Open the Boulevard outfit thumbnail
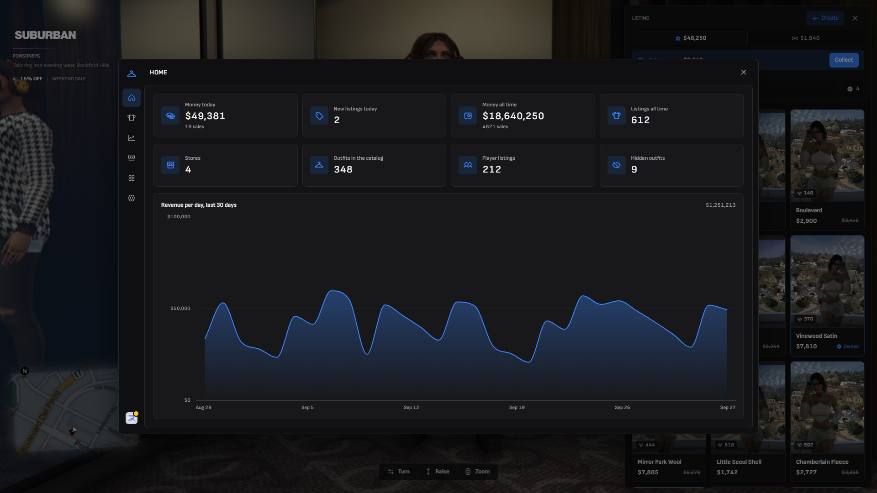This screenshot has height=493, width=877. coord(827,155)
